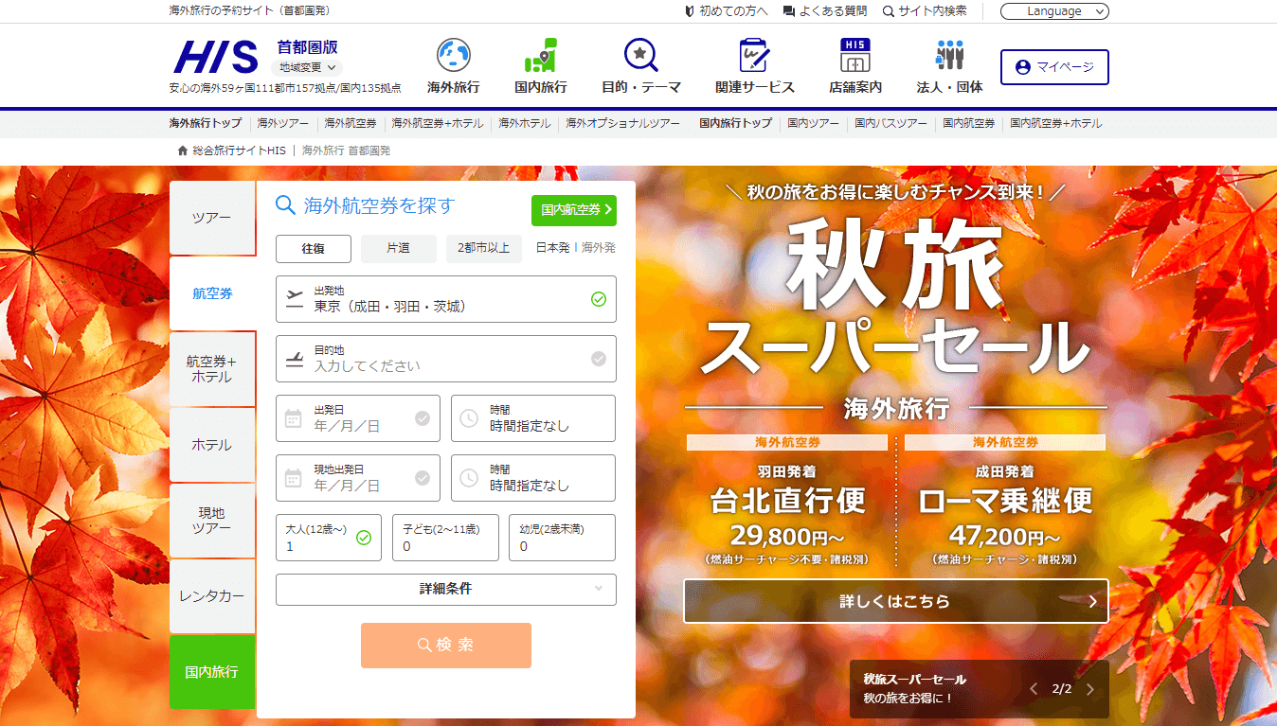The width and height of the screenshot is (1277, 726).
Task: Click the orange 検索 search button
Action: click(x=445, y=645)
